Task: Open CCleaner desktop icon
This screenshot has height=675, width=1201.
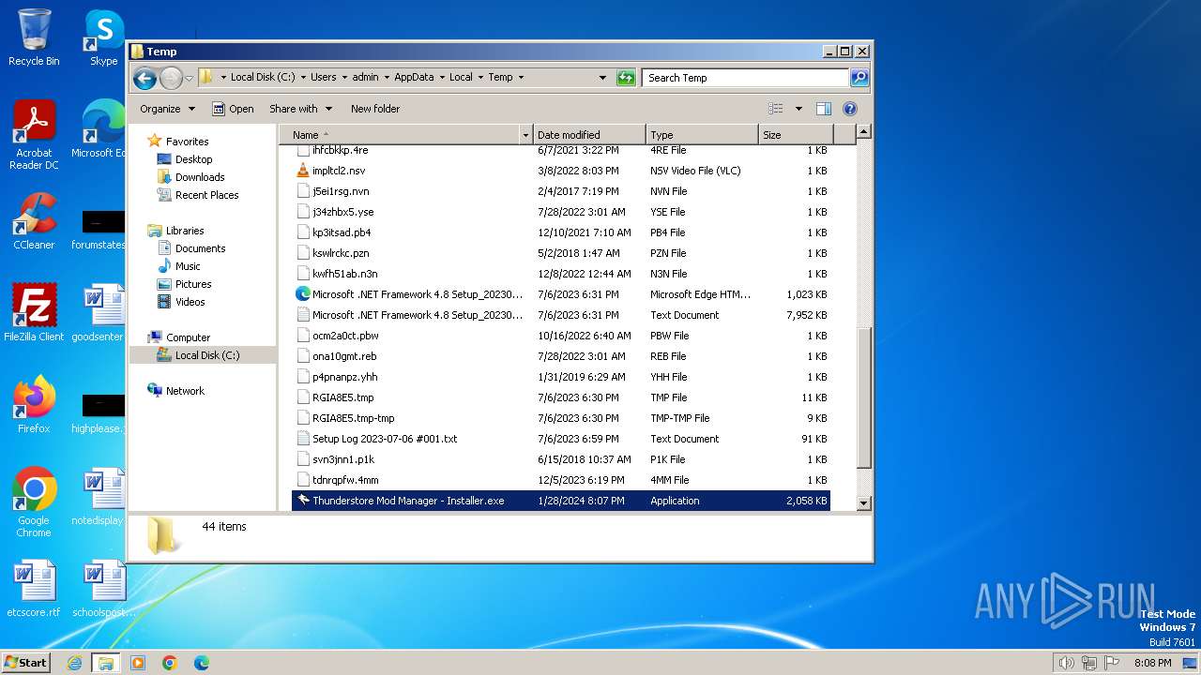Action: 34,220
